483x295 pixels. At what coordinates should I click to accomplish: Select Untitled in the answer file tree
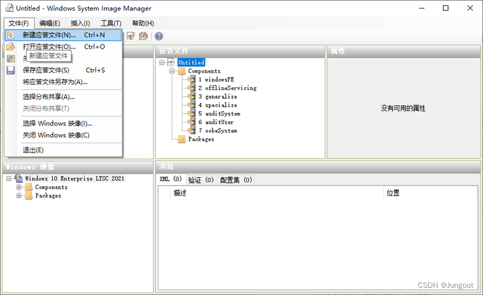point(192,62)
